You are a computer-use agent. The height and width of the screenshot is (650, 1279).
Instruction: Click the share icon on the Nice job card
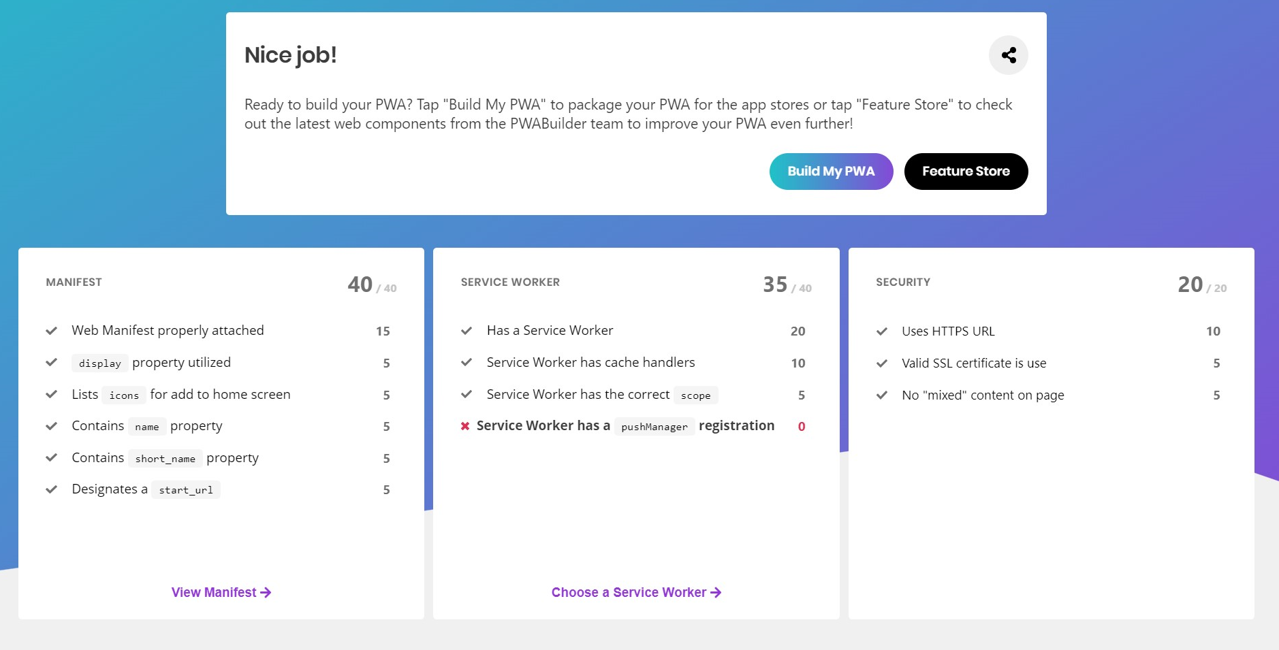[1008, 55]
